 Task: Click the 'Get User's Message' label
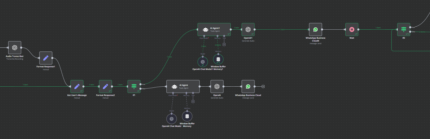(x=77, y=95)
